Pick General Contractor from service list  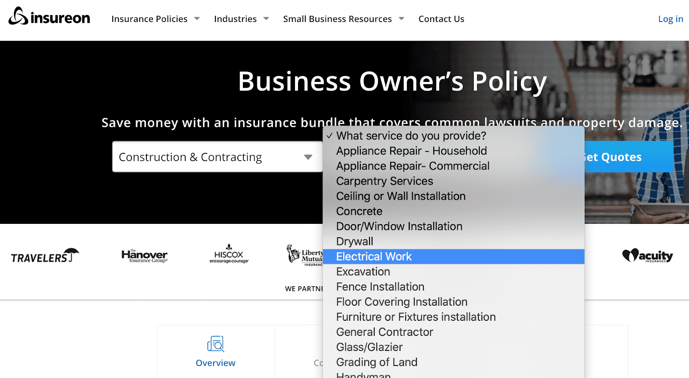coord(385,332)
